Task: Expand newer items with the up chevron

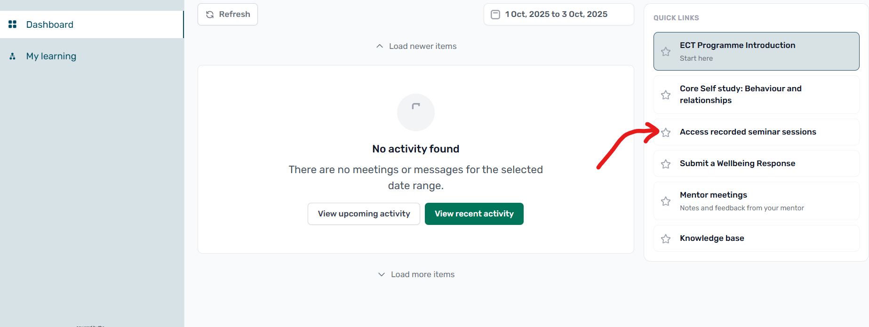Action: [x=380, y=46]
